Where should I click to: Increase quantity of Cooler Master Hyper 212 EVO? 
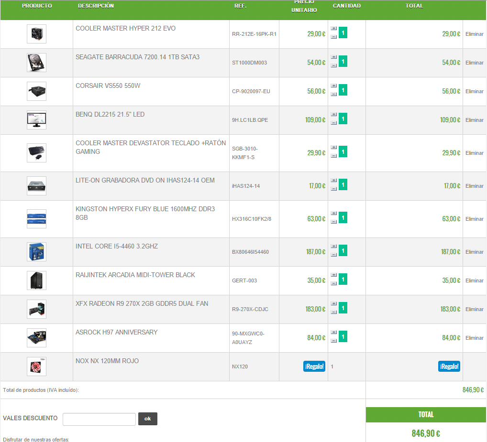tap(333, 28)
